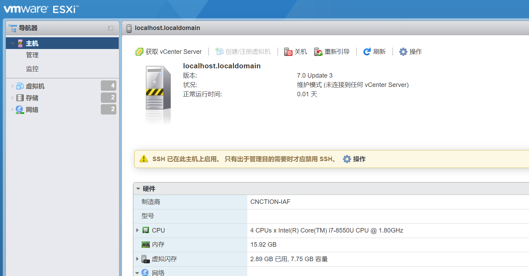Click the host server icon in navigator
Screen dimensions: 529x276
coord(20,43)
